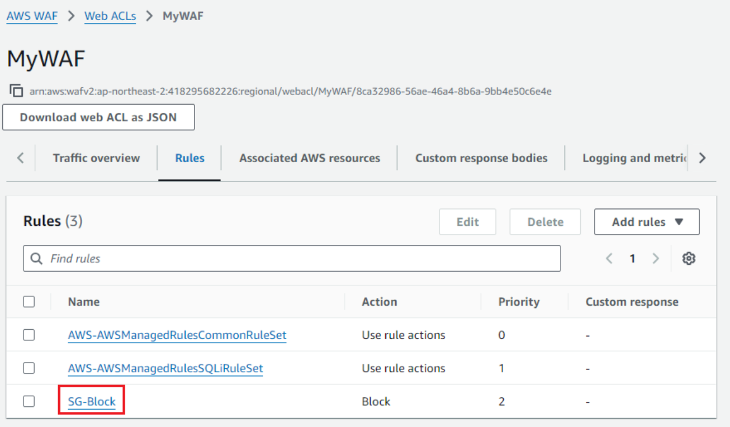This screenshot has height=427, width=730.
Task: Click the Find rules search field
Action: click(x=302, y=259)
